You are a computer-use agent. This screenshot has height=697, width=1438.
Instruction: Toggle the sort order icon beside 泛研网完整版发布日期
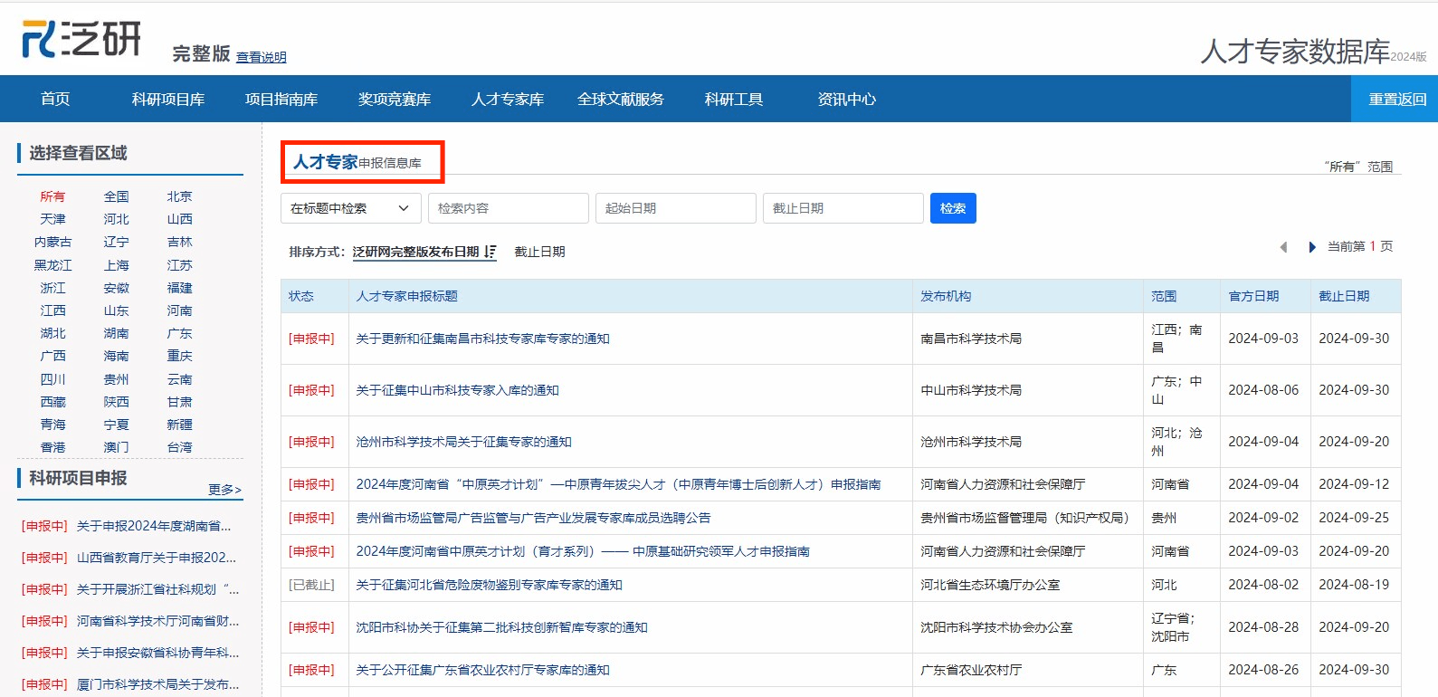tap(490, 252)
